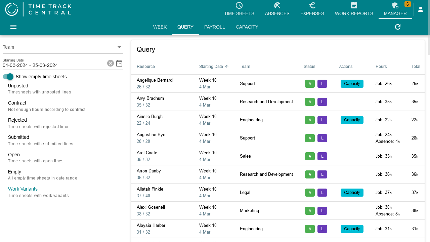Screen dimensions: 430x242
Task: Click 'Job: 37h' hours value
Action: [x=384, y=193]
